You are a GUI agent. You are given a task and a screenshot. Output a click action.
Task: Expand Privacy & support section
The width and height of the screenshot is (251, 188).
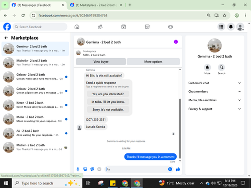(215, 109)
